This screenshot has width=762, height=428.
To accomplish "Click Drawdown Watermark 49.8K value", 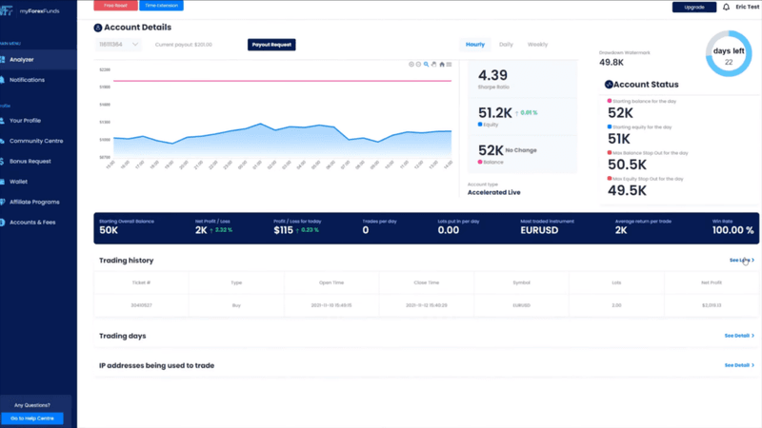I will coord(612,62).
